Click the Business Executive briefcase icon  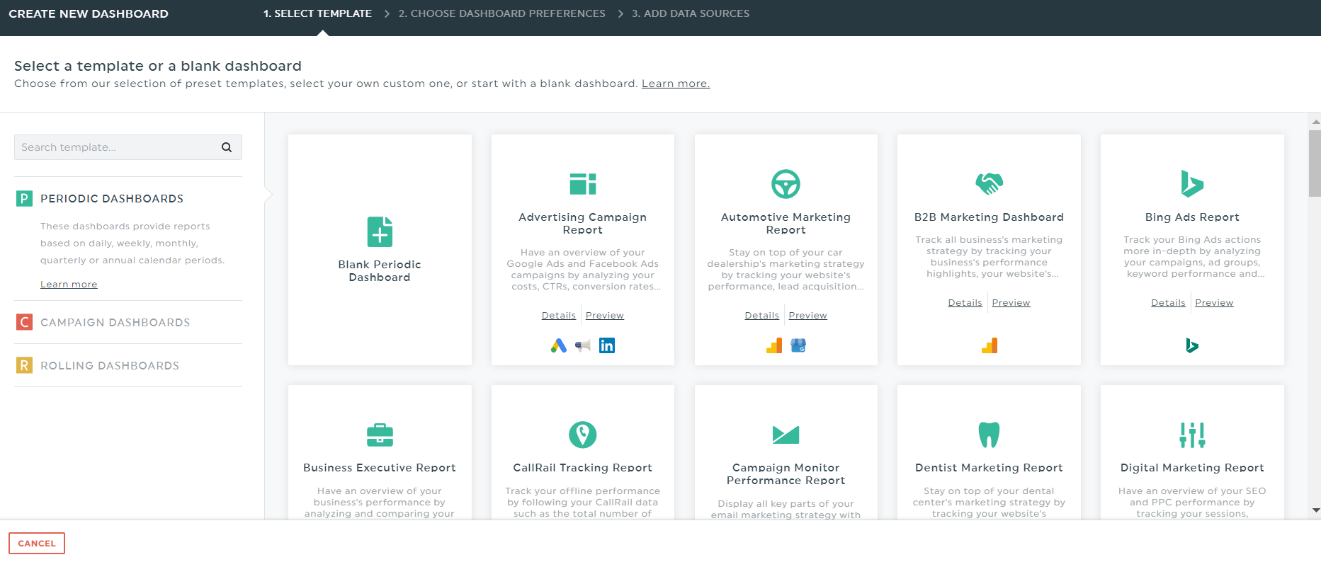tap(380, 435)
